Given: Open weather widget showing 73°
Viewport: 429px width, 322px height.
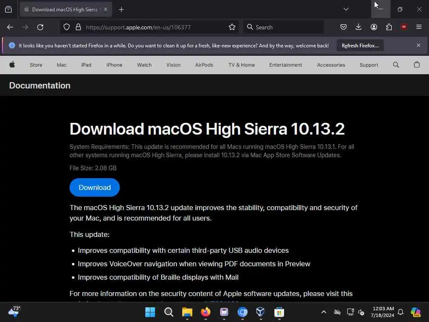Looking at the screenshot, I should click(x=14, y=312).
